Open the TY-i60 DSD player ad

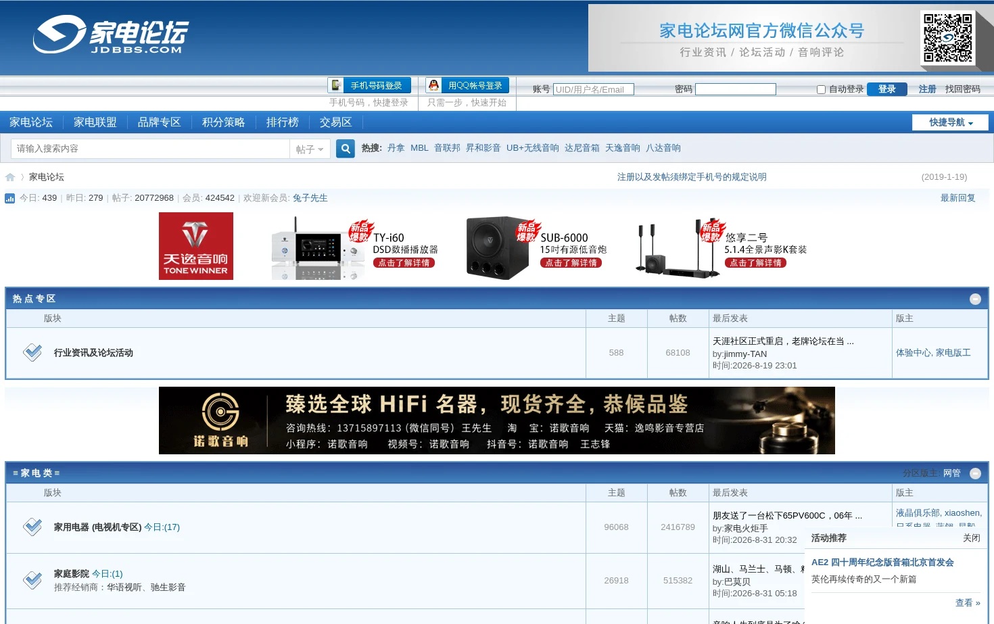pyautogui.click(x=355, y=248)
